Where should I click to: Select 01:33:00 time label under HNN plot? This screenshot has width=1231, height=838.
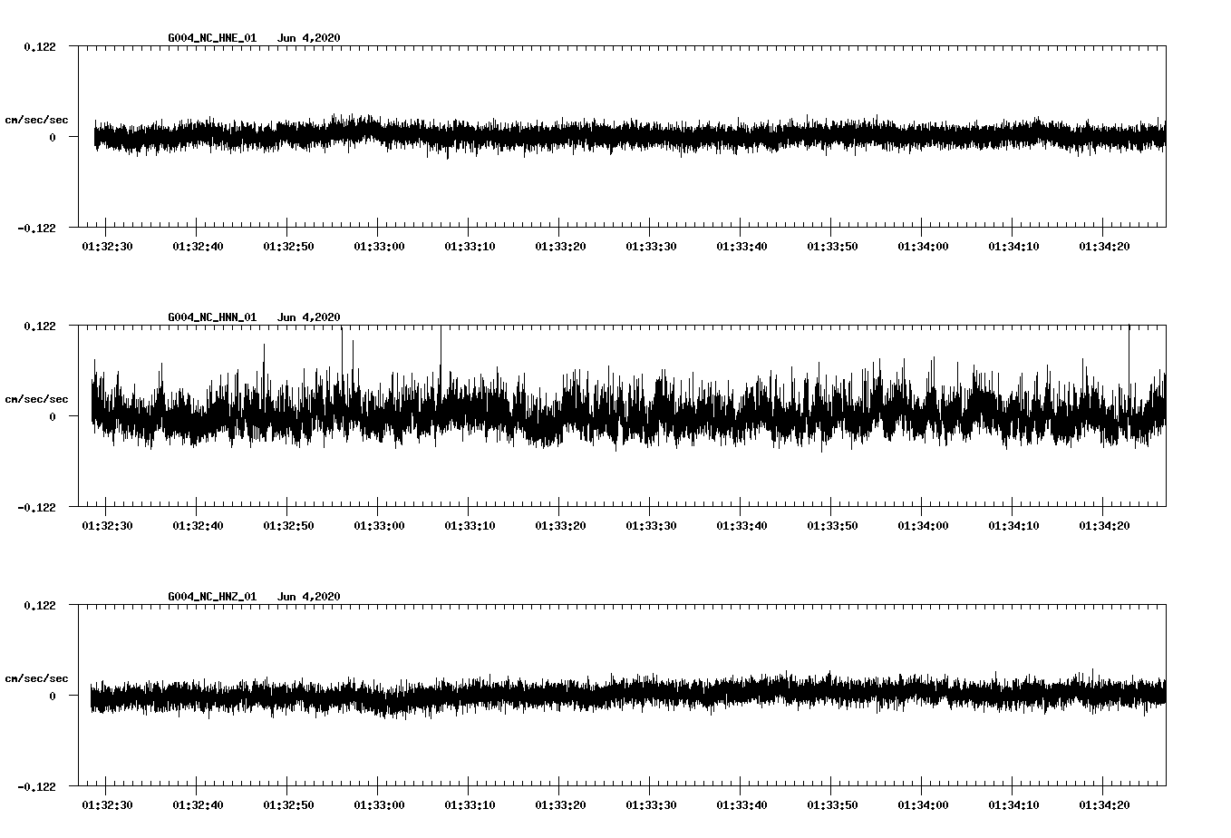(379, 526)
